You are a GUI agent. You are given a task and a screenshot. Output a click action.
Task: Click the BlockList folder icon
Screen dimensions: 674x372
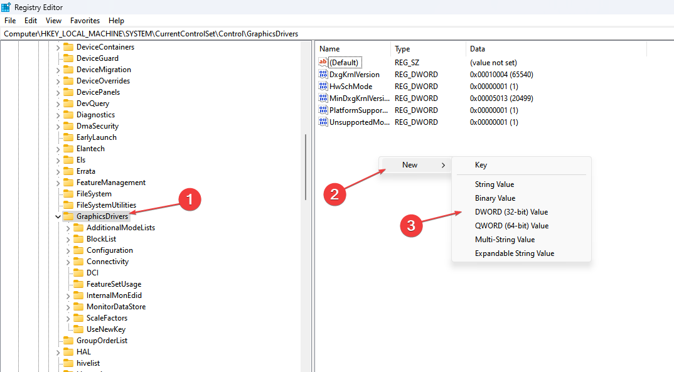78,239
